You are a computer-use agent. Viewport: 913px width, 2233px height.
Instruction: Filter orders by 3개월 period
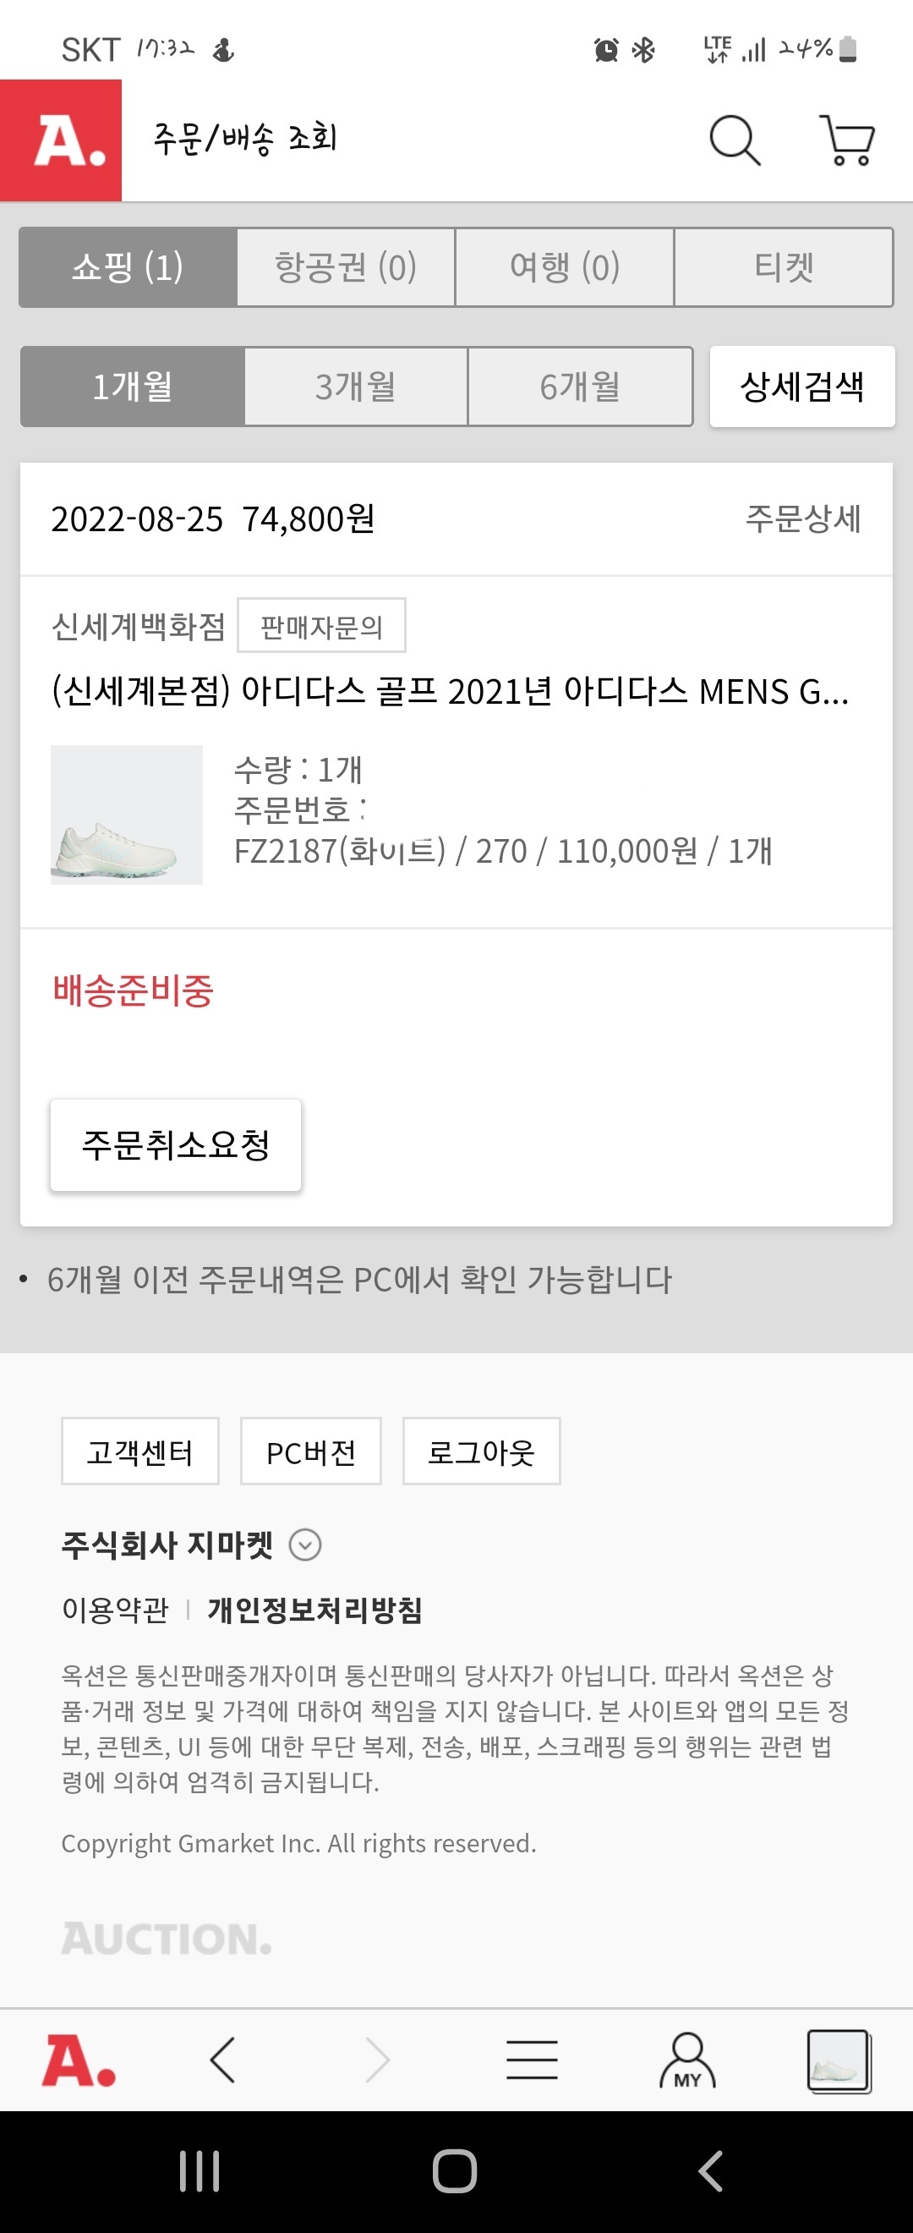pos(356,387)
